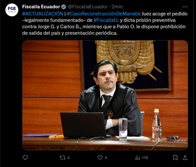Open the @FiscaliaEcuador handle link
Viewport: 196px width, 167px height.
(88, 7)
